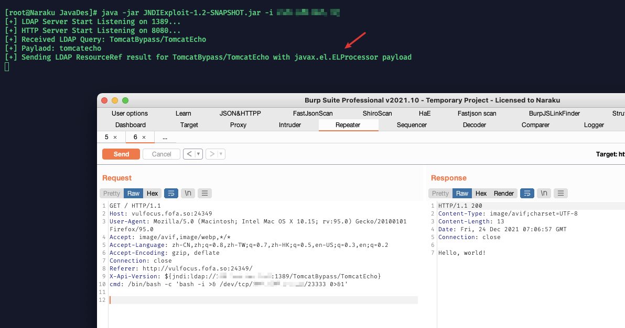Toggle non-printable \n characters in Response panel
Image resolution: width=625 pixels, height=328 pixels.
(x=544, y=193)
